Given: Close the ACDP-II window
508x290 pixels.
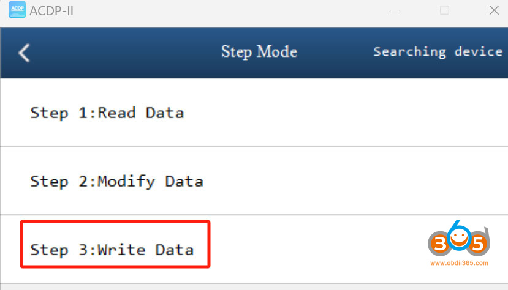Looking at the screenshot, I should [493, 10].
